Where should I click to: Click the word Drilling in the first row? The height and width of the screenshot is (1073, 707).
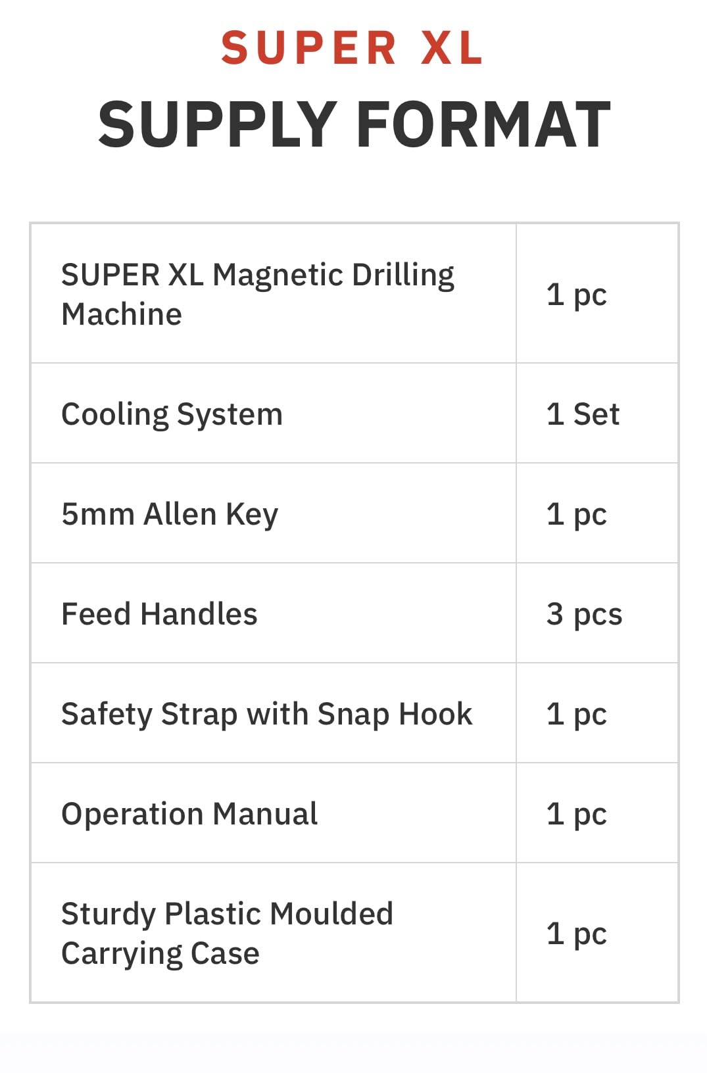[x=402, y=275]
